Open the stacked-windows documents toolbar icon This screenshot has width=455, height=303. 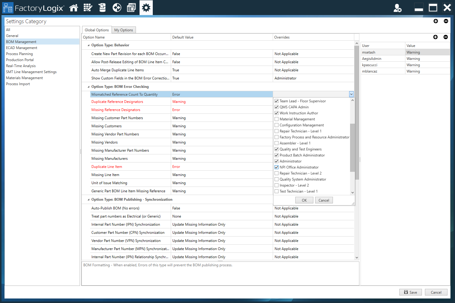(131, 8)
